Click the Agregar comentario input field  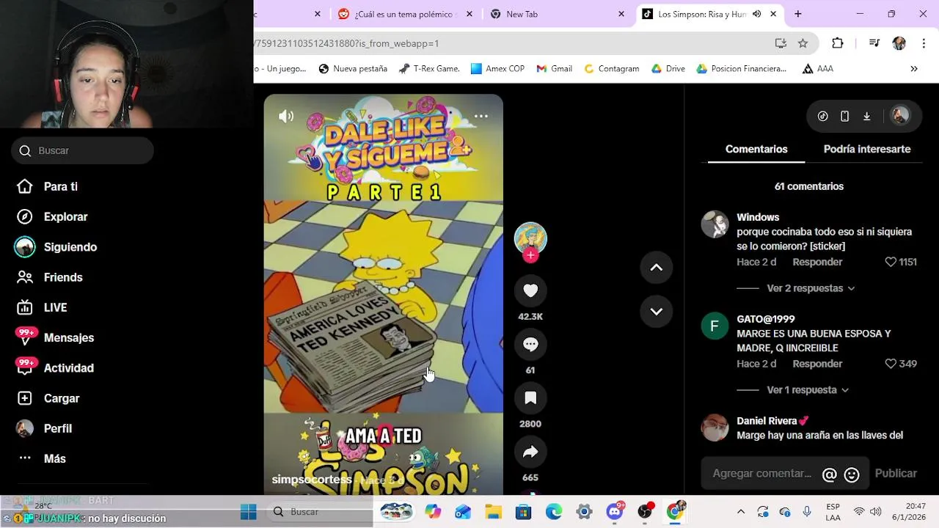point(763,474)
